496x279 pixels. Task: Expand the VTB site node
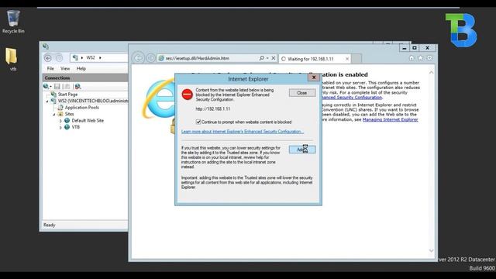click(x=60, y=127)
